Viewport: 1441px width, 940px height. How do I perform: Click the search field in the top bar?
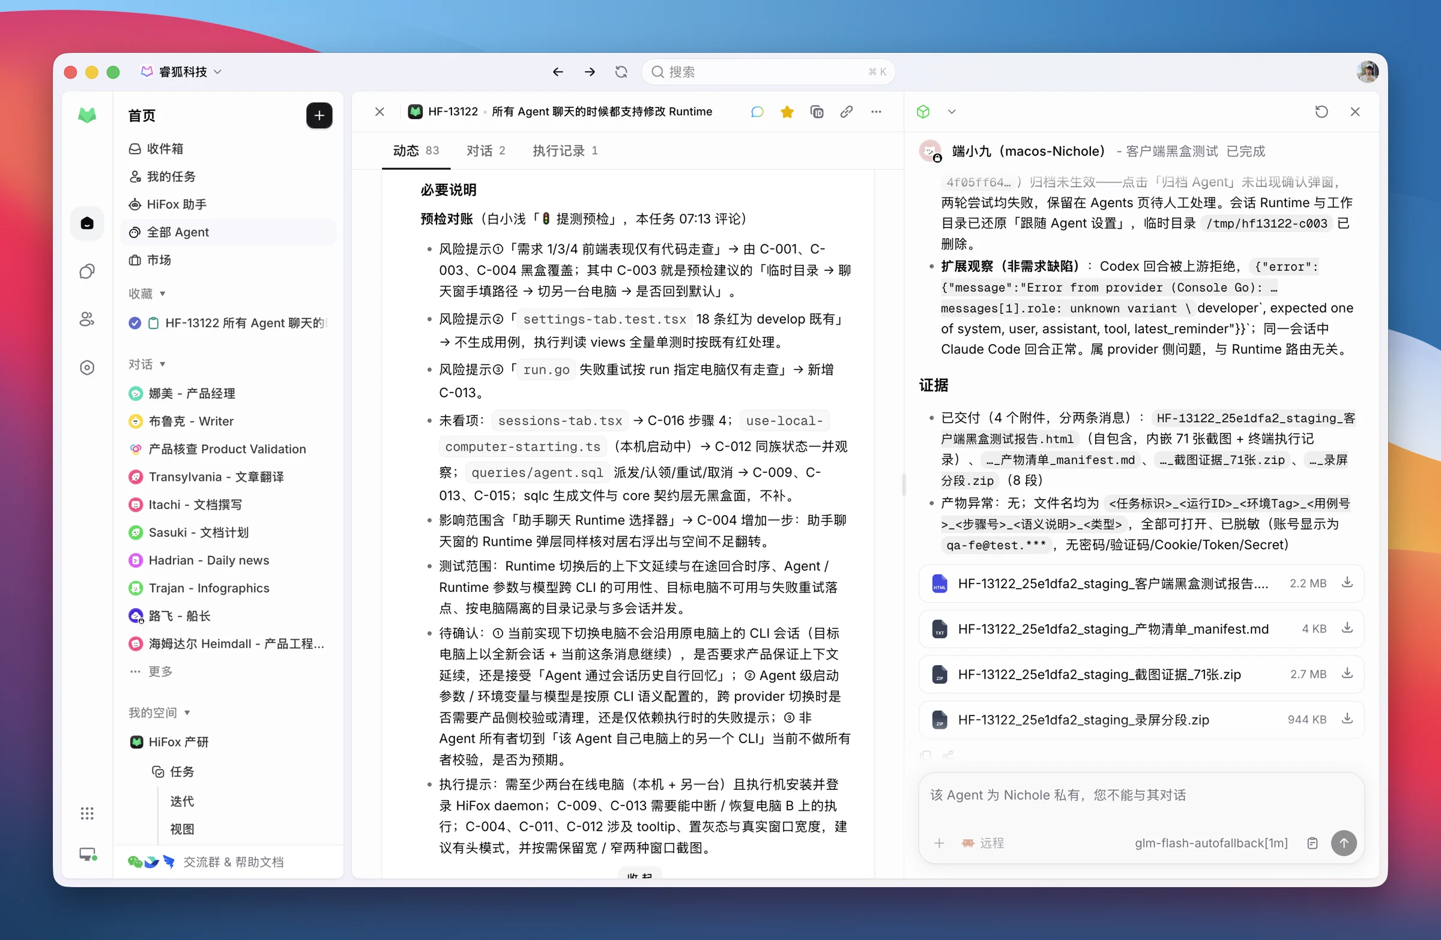768,72
